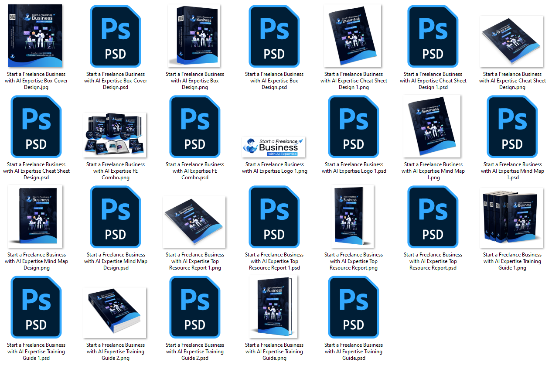552x369 pixels.
Task: Click the Box Design.png thumbnail
Action: [x=194, y=36]
